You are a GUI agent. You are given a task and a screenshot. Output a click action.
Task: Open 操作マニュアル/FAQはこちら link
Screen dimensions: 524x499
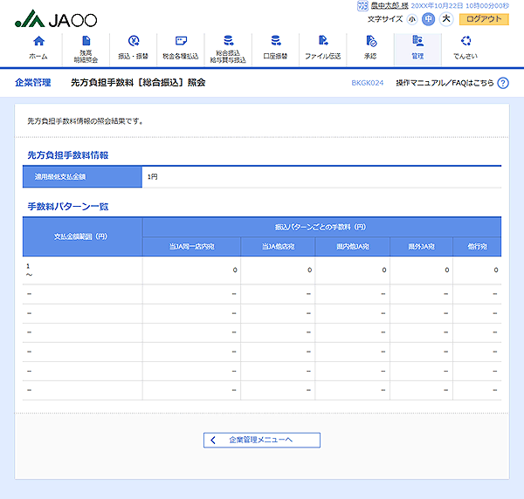(x=444, y=83)
